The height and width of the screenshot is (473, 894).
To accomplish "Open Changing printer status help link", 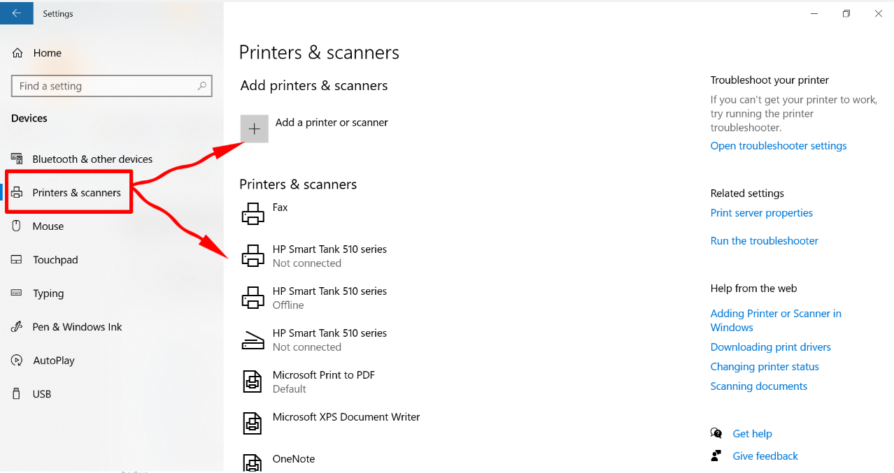I will (x=765, y=367).
